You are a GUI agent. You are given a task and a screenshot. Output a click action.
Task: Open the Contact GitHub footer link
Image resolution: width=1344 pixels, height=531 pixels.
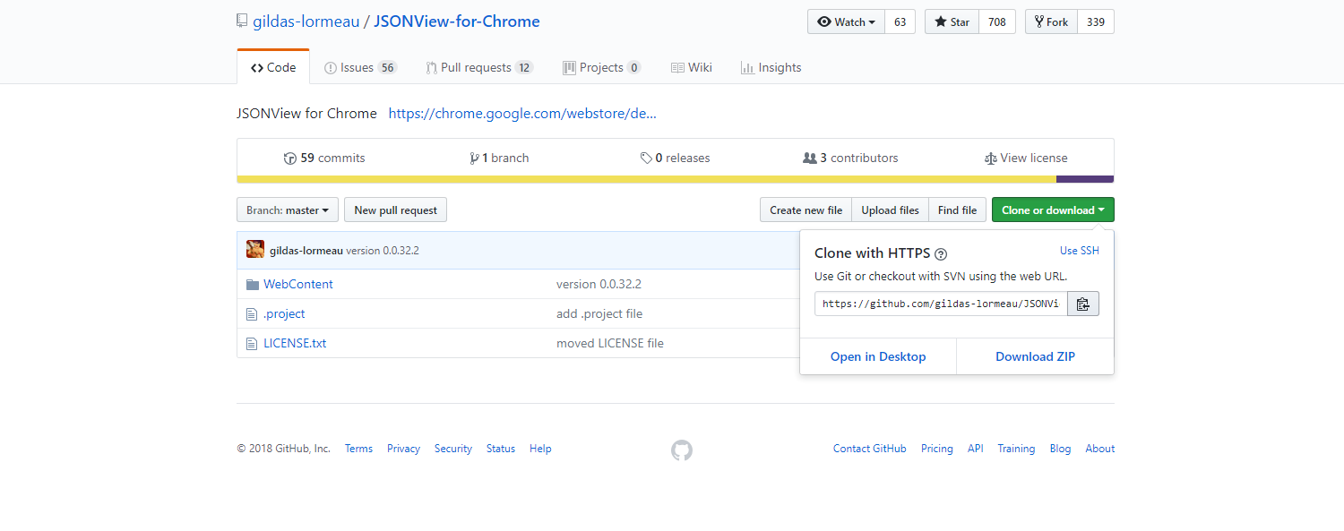click(870, 449)
